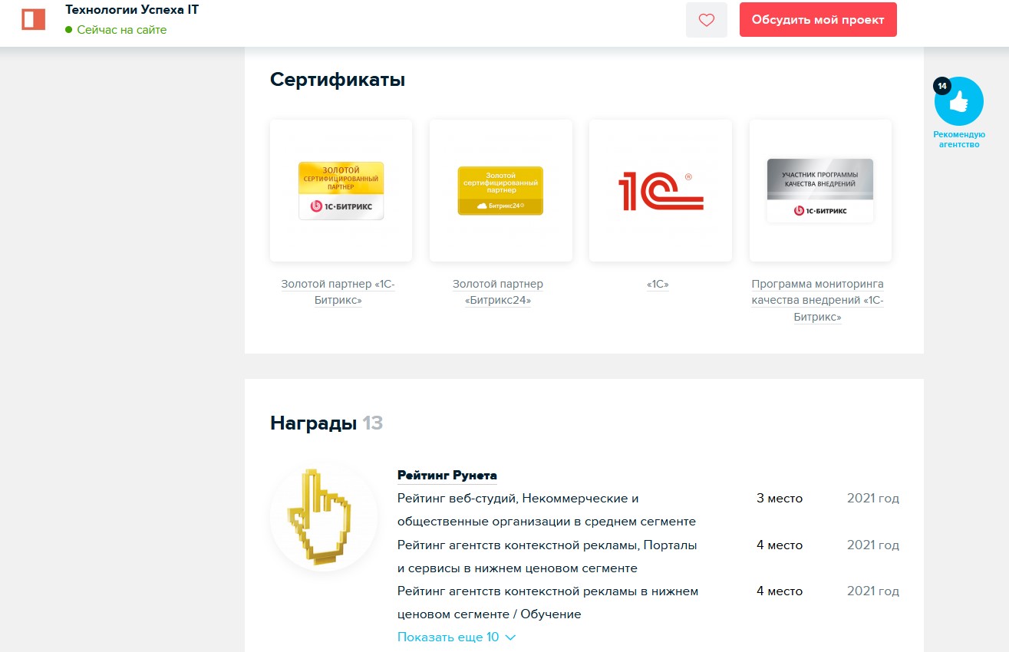Open the 1C red logo certificate
This screenshot has width=1009, height=652.
pos(660,190)
